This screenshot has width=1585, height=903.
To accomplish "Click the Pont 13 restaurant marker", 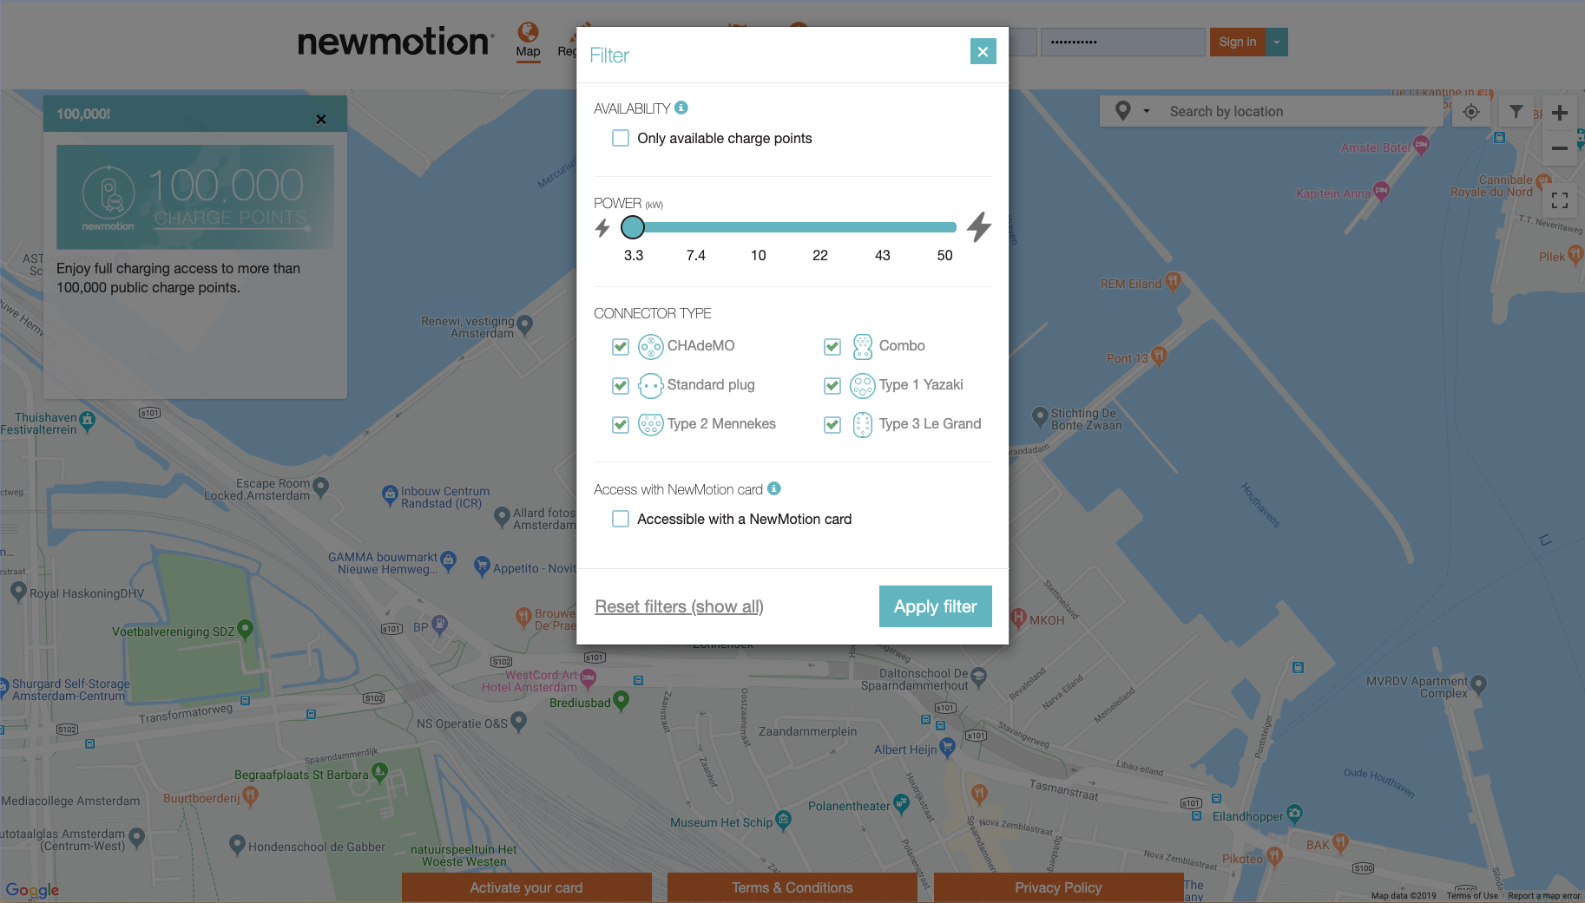I will 1159,356.
